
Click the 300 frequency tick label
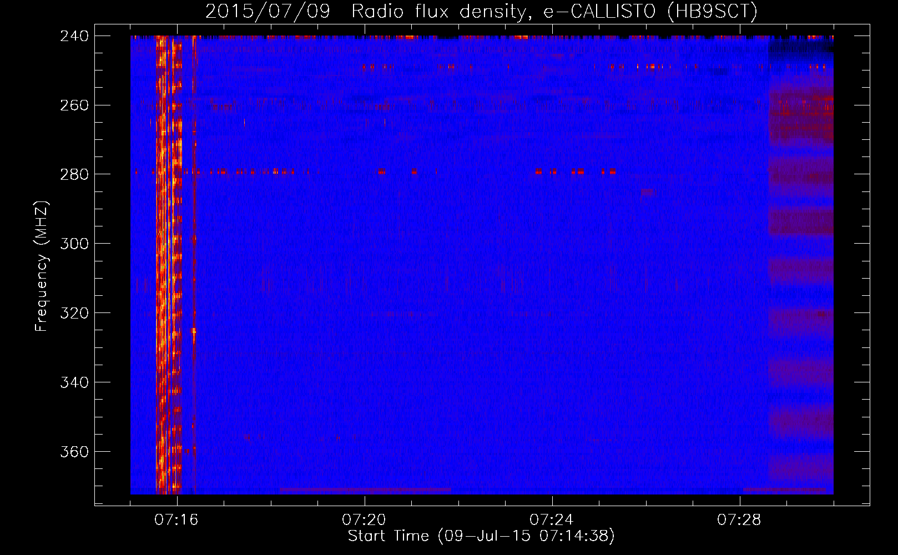tap(74, 244)
